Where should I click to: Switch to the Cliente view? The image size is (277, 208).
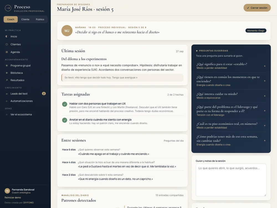coord(25,19)
